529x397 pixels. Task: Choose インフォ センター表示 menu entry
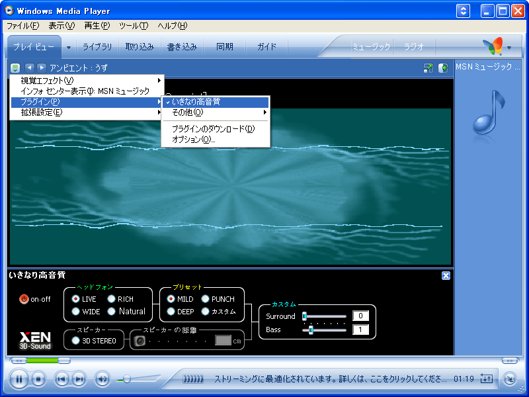coord(87,91)
